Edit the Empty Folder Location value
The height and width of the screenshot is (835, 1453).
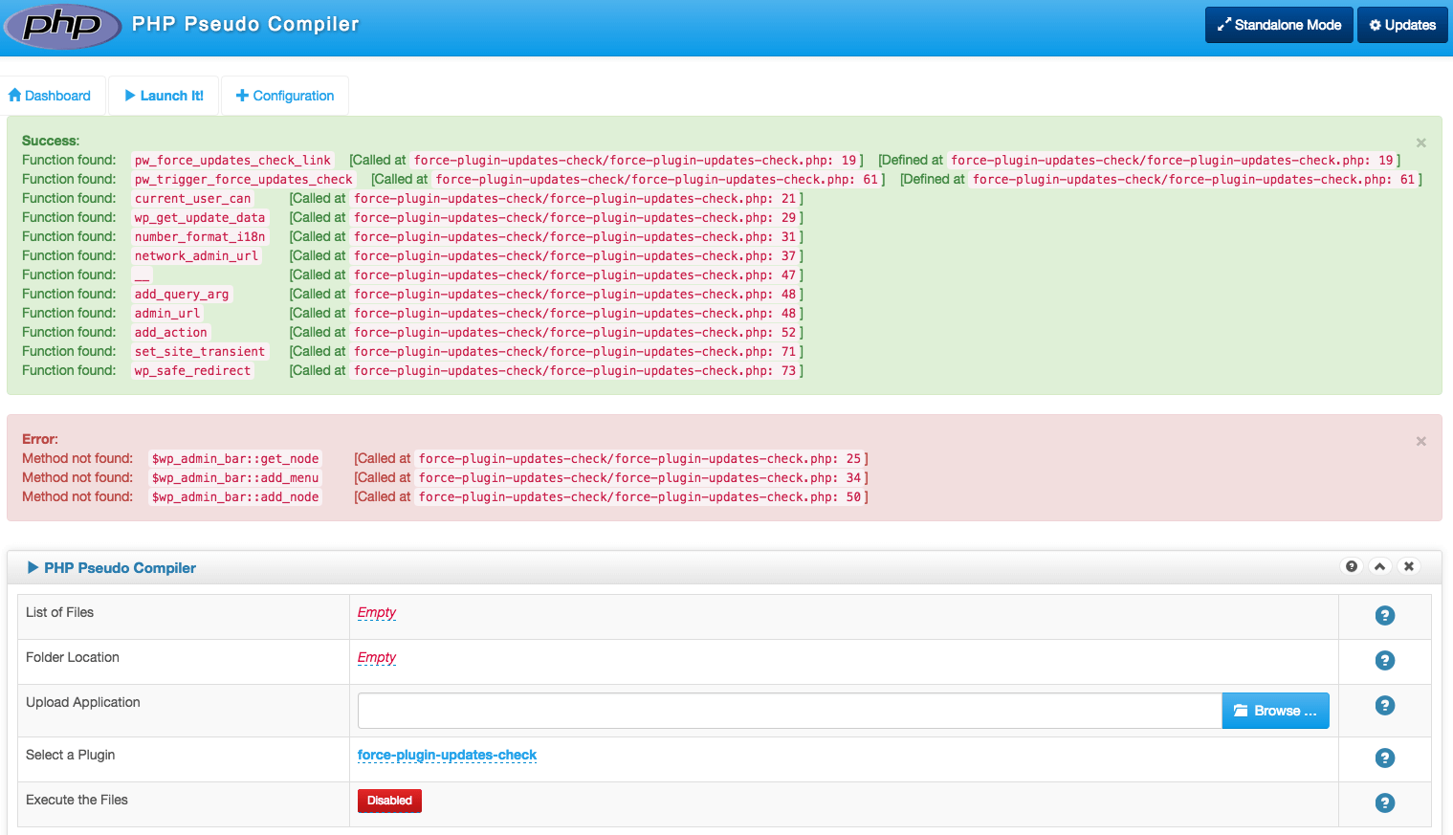377,658
